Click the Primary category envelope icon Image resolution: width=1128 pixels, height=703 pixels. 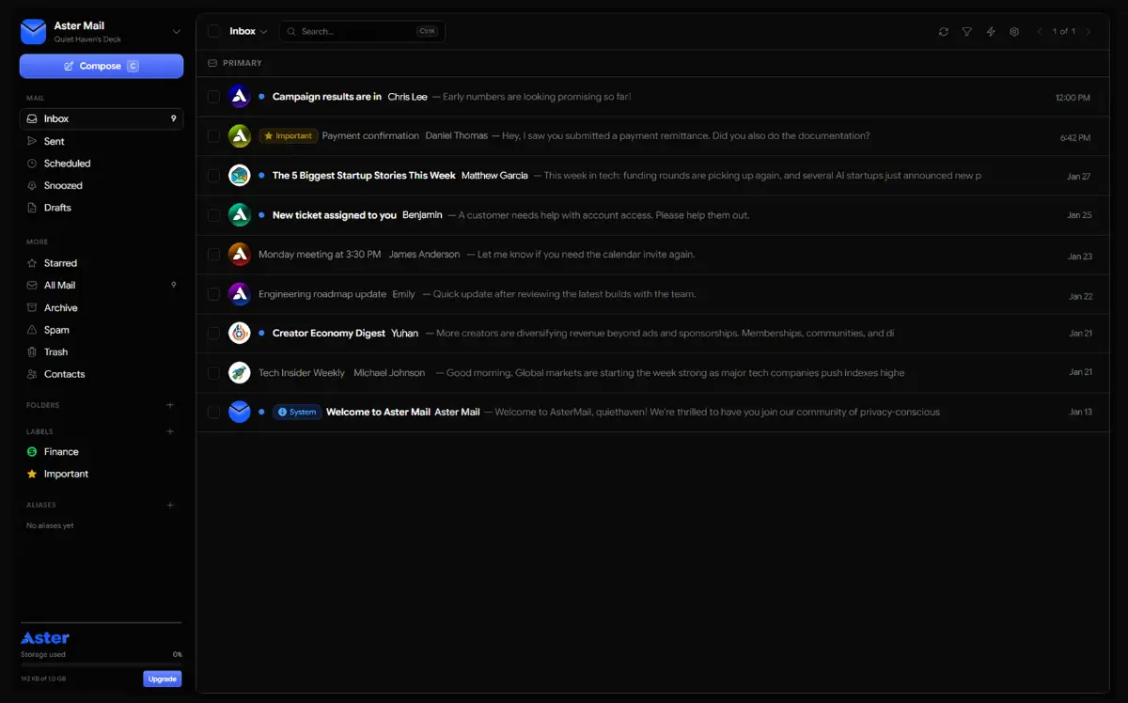(212, 63)
